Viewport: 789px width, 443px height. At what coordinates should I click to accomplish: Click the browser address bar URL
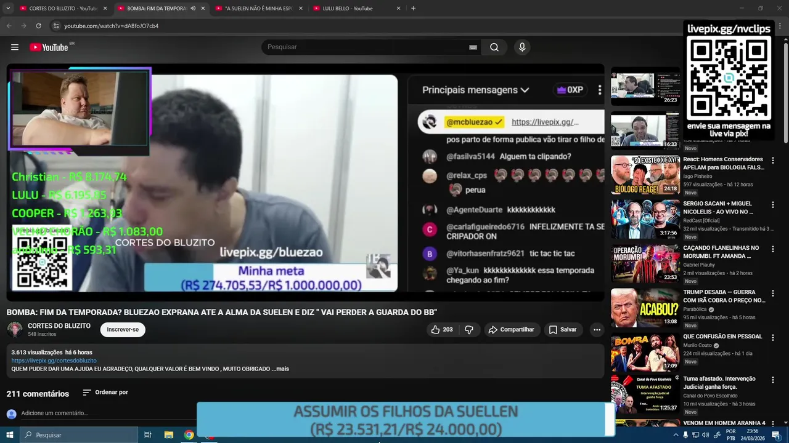coord(112,26)
